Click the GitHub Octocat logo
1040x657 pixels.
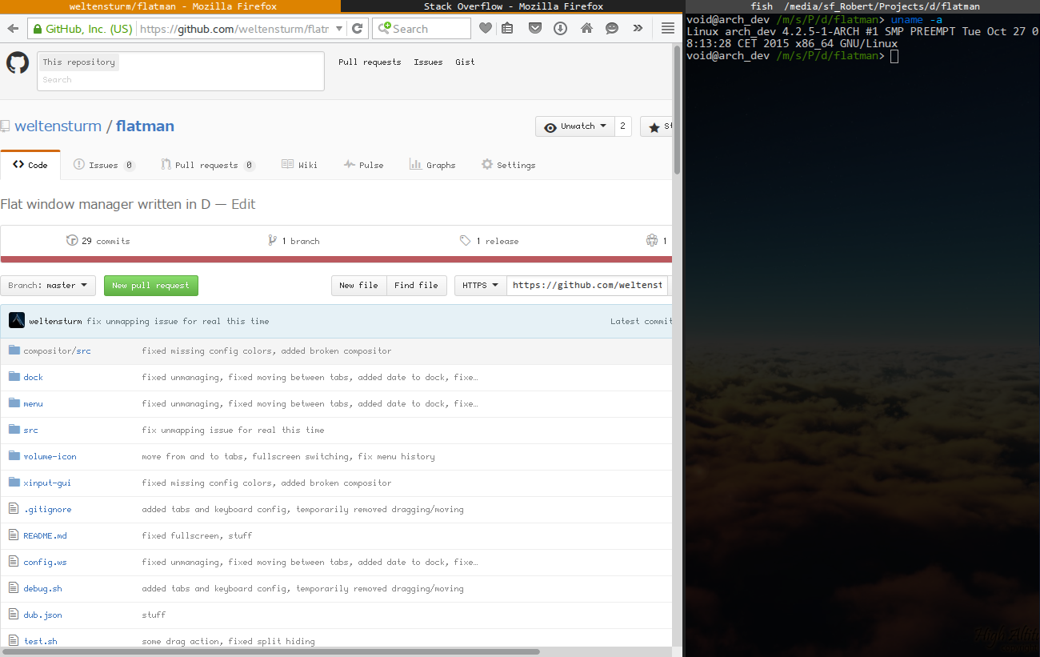click(17, 62)
